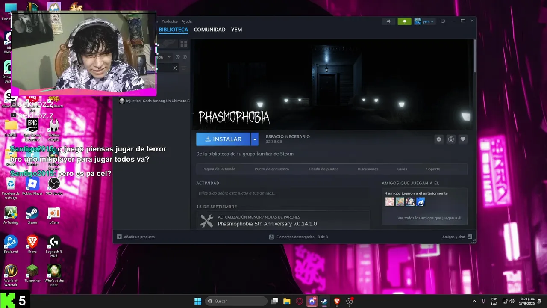
Task: Click the game page vertical scrollbar
Action: click(475, 56)
